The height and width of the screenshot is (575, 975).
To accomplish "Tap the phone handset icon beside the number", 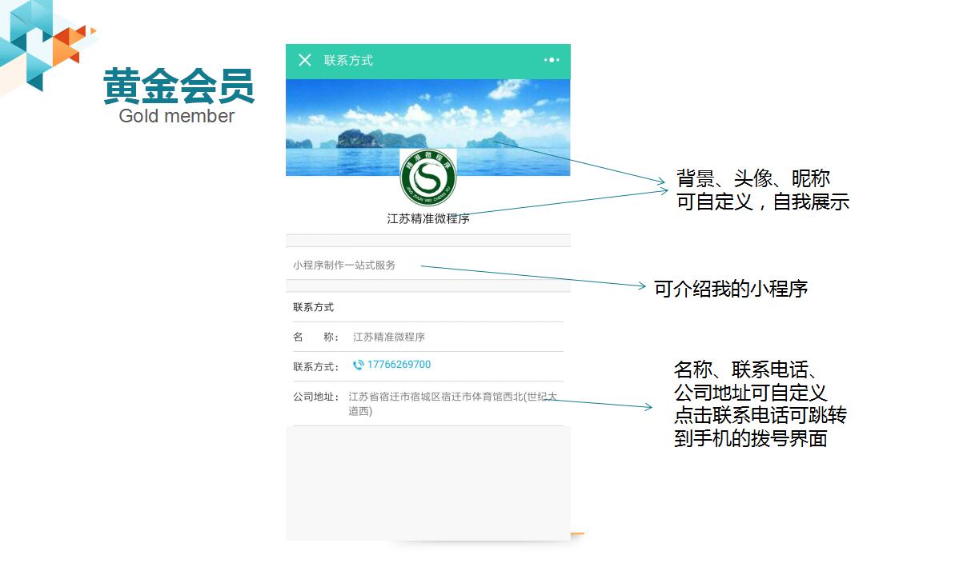I will tap(358, 365).
